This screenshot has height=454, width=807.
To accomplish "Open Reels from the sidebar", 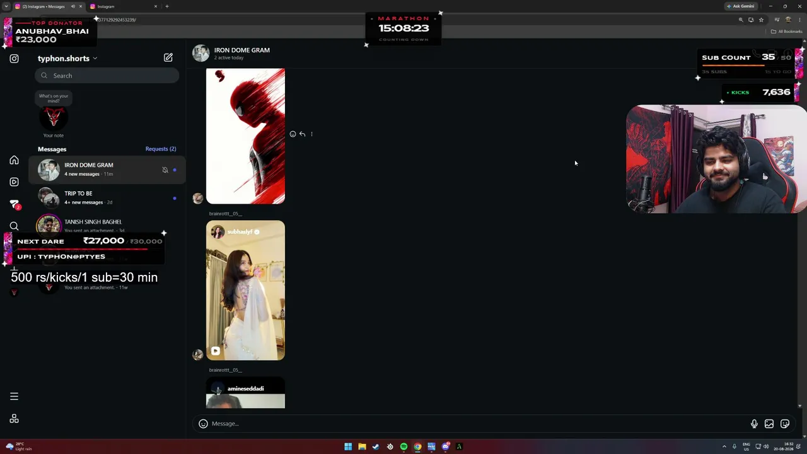I will click(x=14, y=182).
